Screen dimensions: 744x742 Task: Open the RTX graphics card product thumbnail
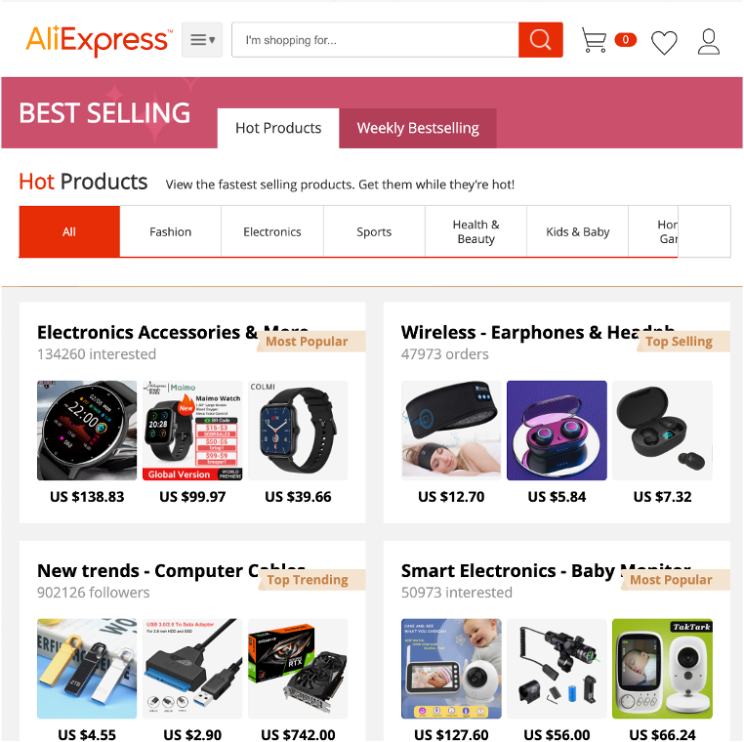(298, 669)
